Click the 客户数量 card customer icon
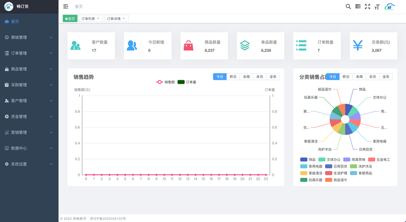The height and width of the screenshot is (222, 406). 75,46
